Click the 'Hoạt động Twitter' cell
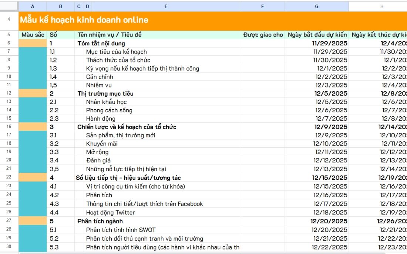This screenshot has height=254, width=407. (110, 212)
